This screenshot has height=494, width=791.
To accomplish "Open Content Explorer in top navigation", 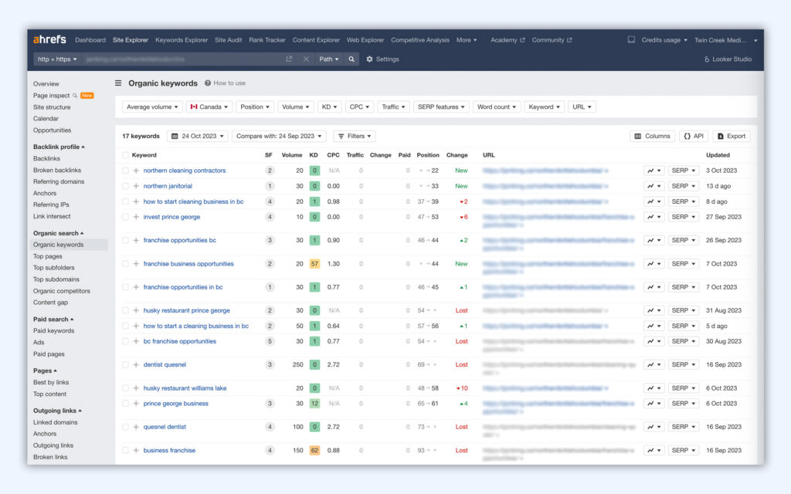I will click(x=316, y=40).
